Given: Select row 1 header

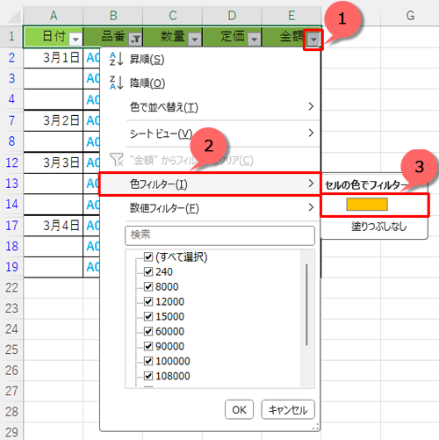Looking at the screenshot, I should [11, 37].
